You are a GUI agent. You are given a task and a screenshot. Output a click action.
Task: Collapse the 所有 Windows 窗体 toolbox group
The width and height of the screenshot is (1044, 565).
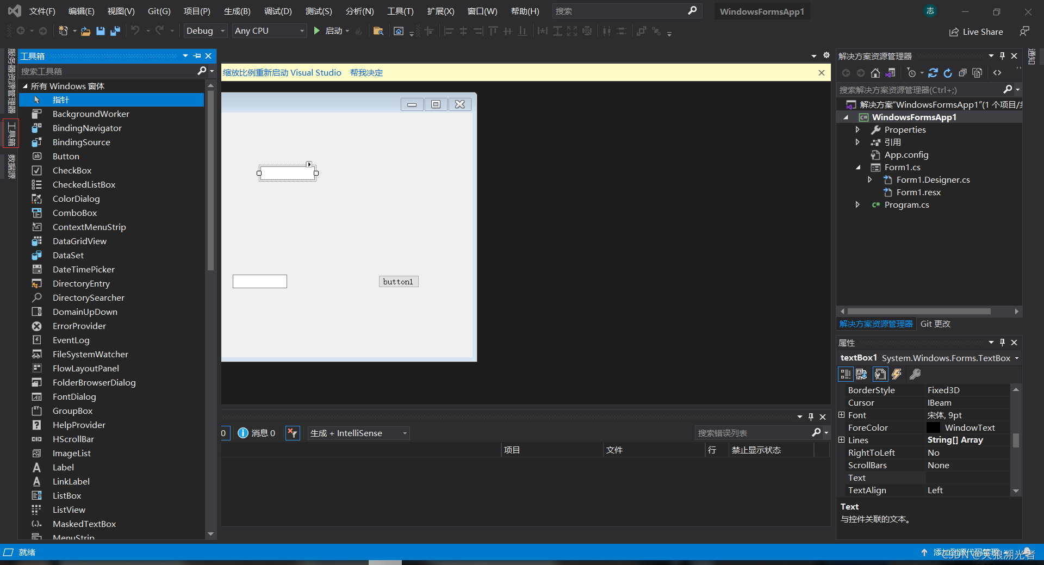25,86
